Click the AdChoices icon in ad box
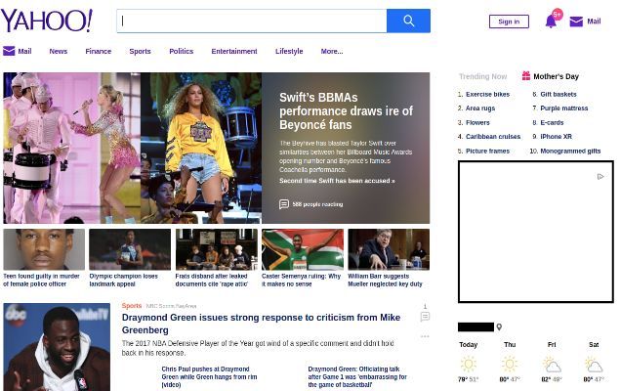Viewport: 620px width, 391px height. point(600,177)
